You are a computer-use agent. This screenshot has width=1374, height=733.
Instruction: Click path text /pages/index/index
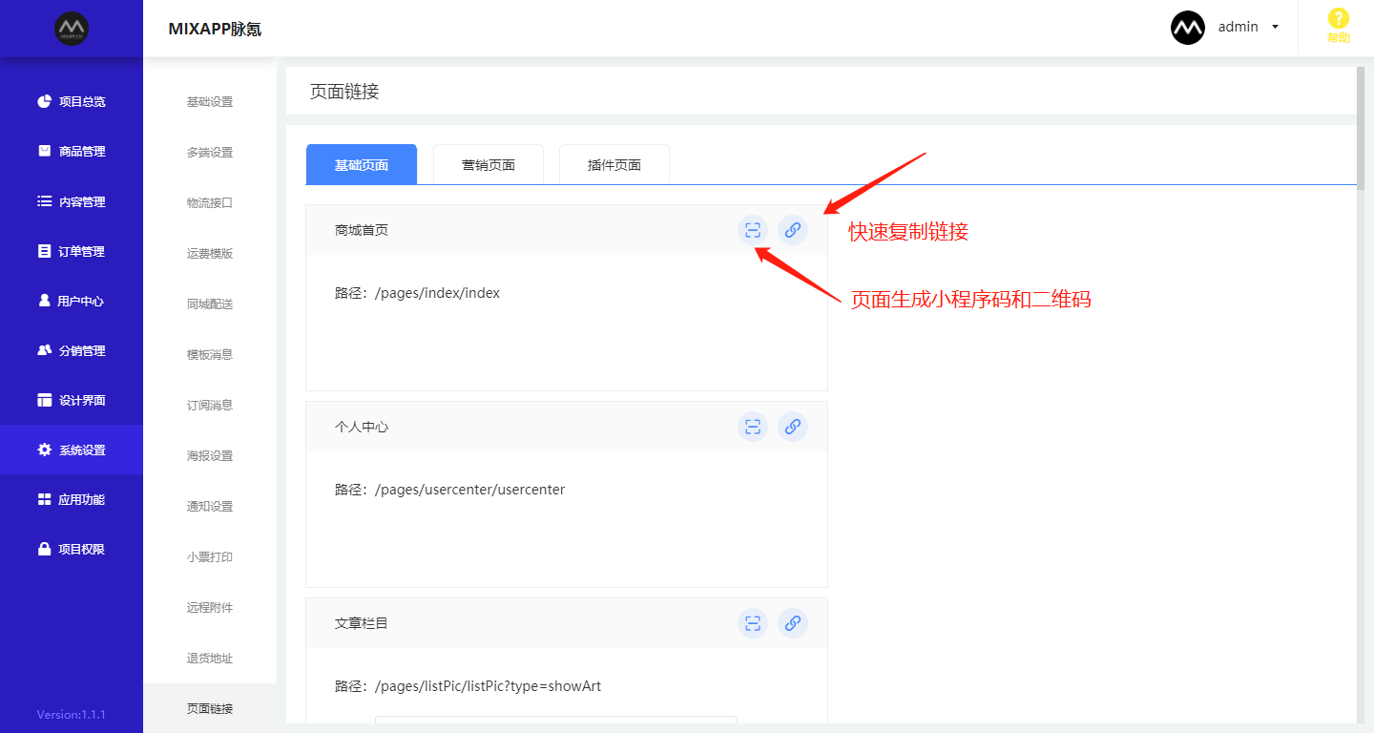point(438,293)
